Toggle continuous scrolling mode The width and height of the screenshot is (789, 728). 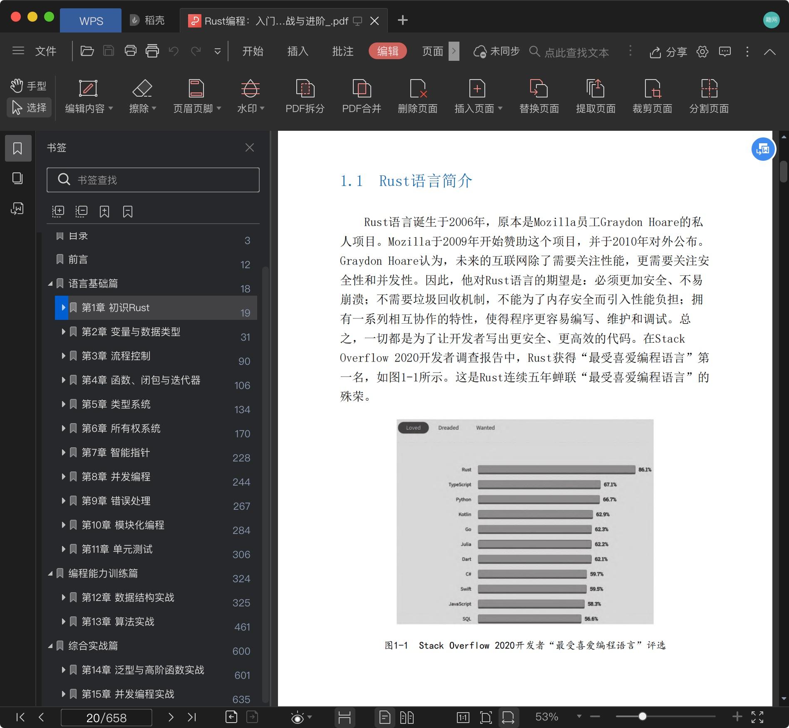[x=345, y=717]
